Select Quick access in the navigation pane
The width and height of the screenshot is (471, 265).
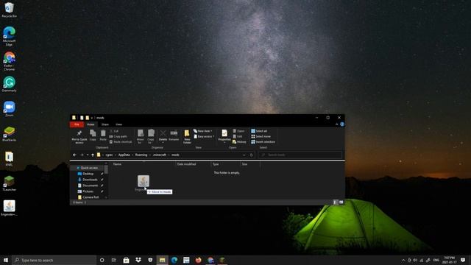click(x=89, y=168)
